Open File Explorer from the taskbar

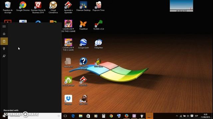click(81, 116)
